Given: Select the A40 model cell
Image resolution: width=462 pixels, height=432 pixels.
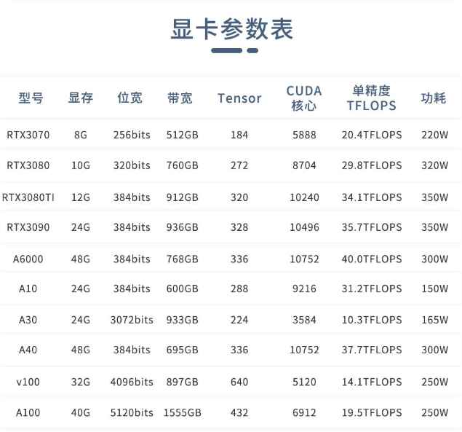Looking at the screenshot, I should tap(28, 350).
